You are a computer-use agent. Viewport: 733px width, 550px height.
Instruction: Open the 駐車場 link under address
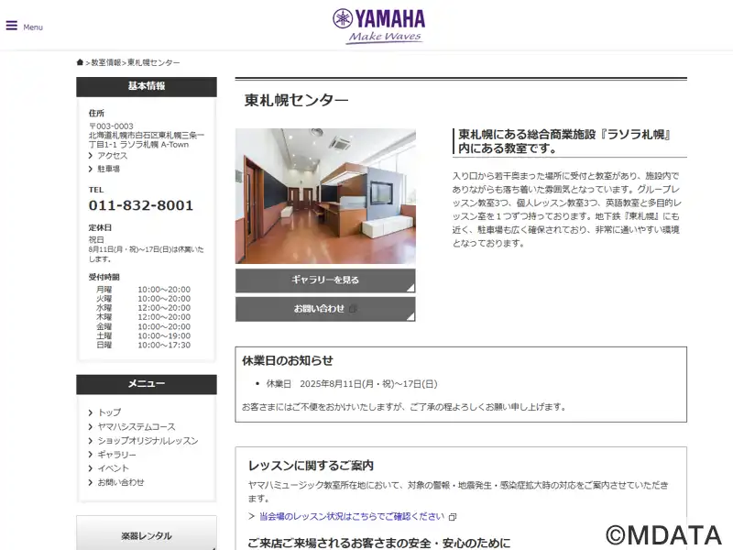(108, 169)
